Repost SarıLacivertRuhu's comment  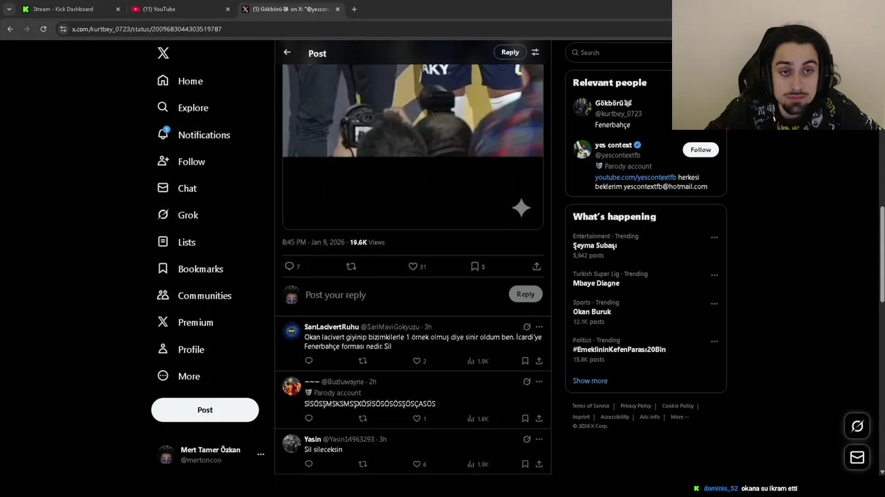pos(363,361)
